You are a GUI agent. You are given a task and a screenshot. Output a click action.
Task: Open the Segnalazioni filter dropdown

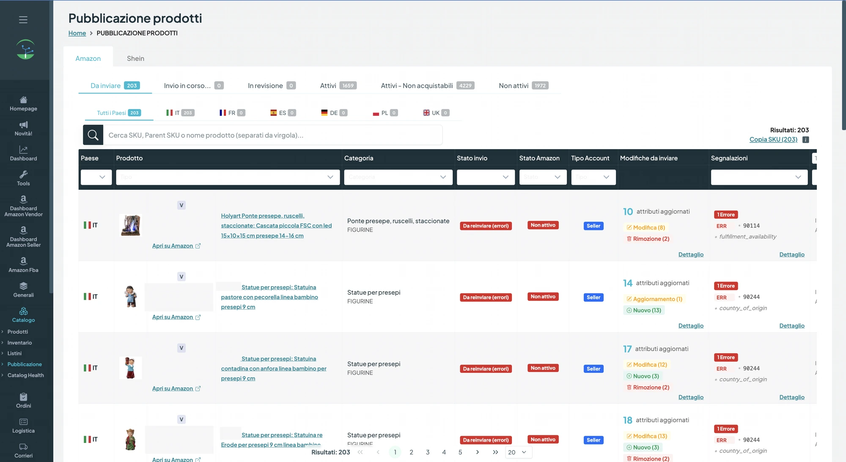tap(759, 177)
